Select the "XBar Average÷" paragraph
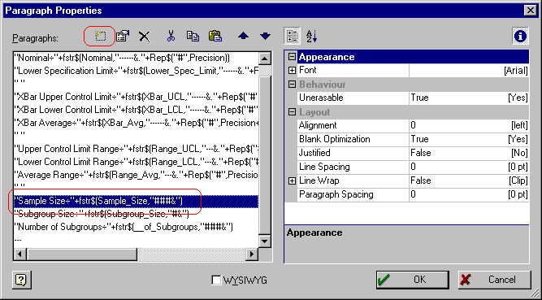Image resolution: width=542 pixels, height=300 pixels. pos(137,123)
